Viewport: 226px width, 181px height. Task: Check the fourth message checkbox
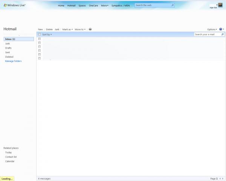click(39, 51)
